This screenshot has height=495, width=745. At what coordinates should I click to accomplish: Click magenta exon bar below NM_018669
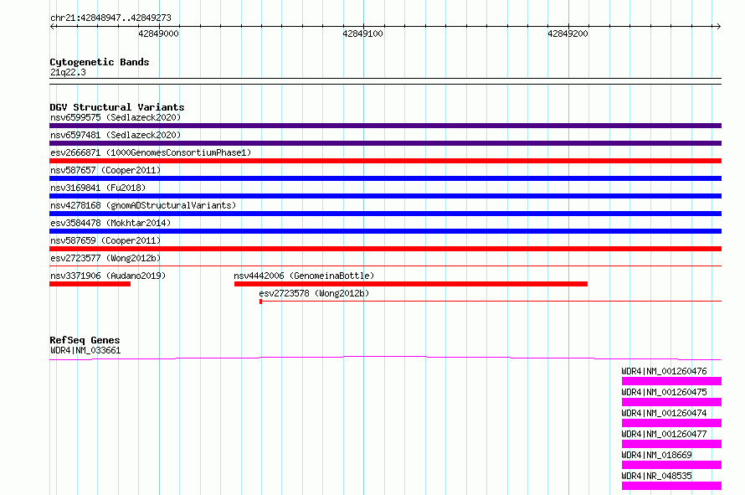pyautogui.click(x=671, y=465)
